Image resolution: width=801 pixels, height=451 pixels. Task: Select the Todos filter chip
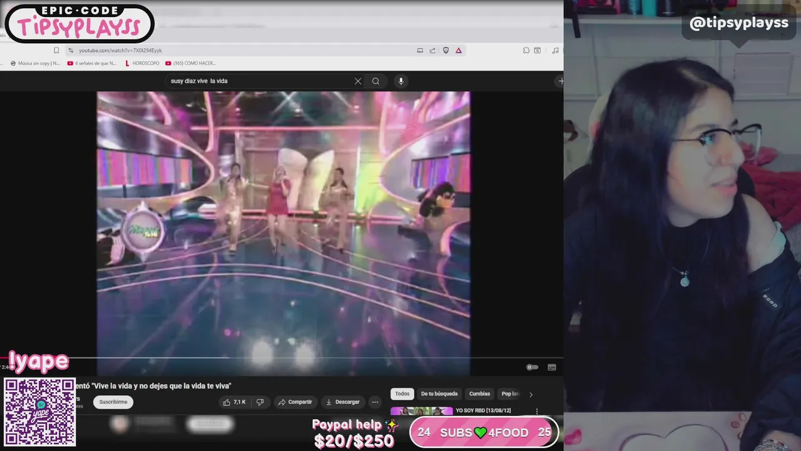[402, 394]
